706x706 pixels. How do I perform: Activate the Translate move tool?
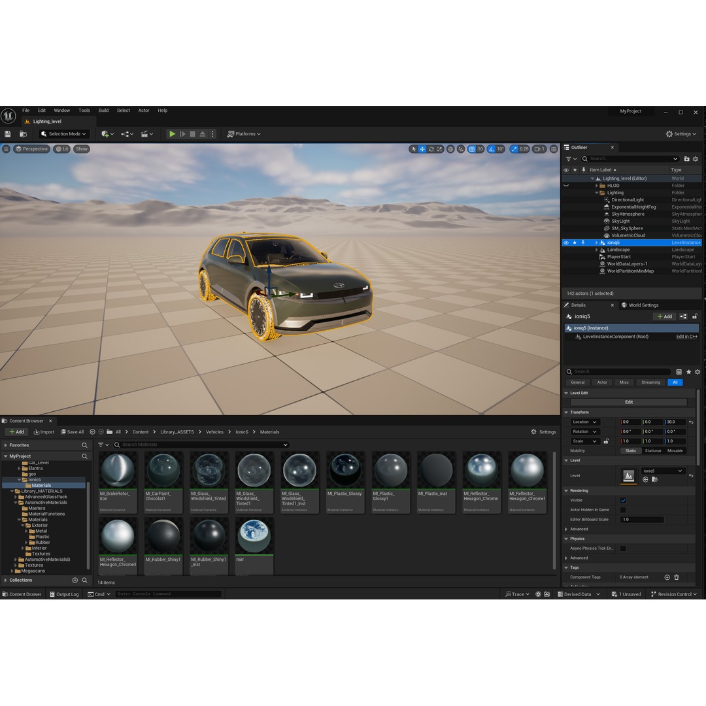[x=422, y=149]
